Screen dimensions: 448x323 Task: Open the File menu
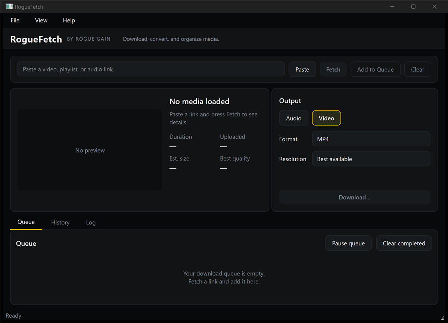point(15,21)
